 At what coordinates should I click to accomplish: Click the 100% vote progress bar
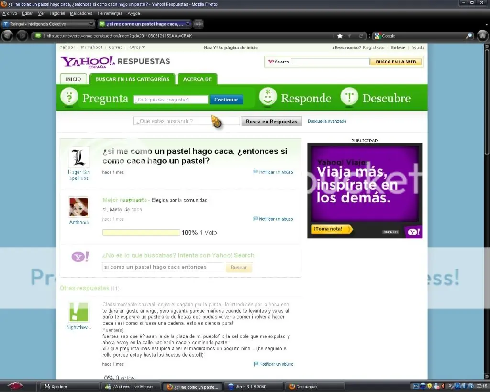coord(141,233)
